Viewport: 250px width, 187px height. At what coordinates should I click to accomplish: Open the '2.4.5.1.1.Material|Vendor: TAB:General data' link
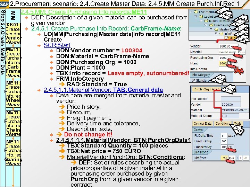point(103,90)
